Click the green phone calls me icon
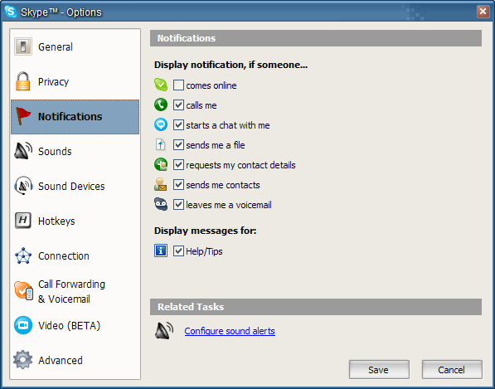The image size is (495, 389). pos(161,105)
